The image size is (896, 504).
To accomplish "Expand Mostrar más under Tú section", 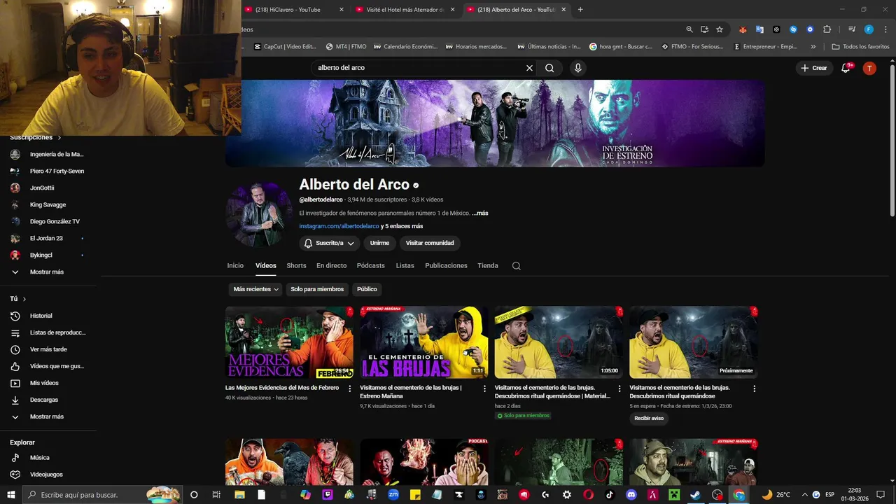I will point(48,416).
